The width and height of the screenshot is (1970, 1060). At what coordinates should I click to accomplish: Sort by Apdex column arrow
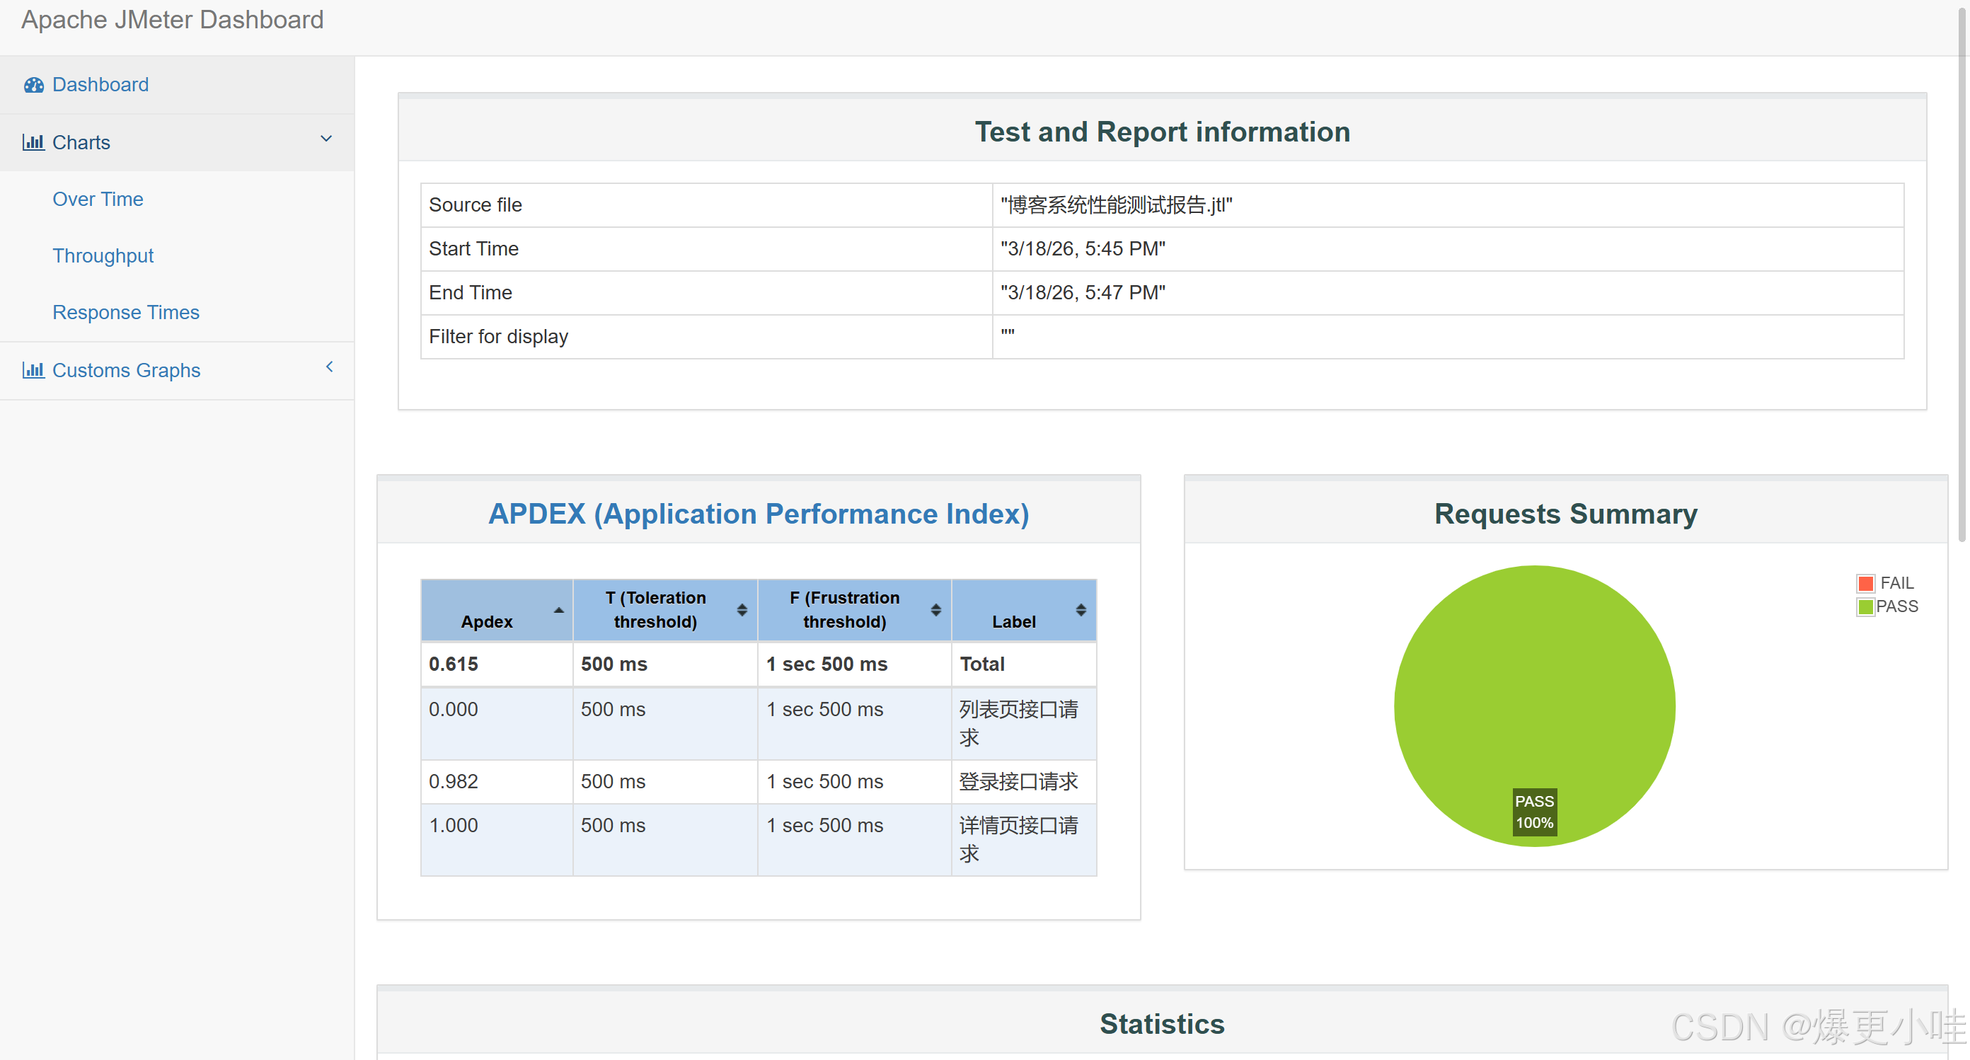pos(558,609)
